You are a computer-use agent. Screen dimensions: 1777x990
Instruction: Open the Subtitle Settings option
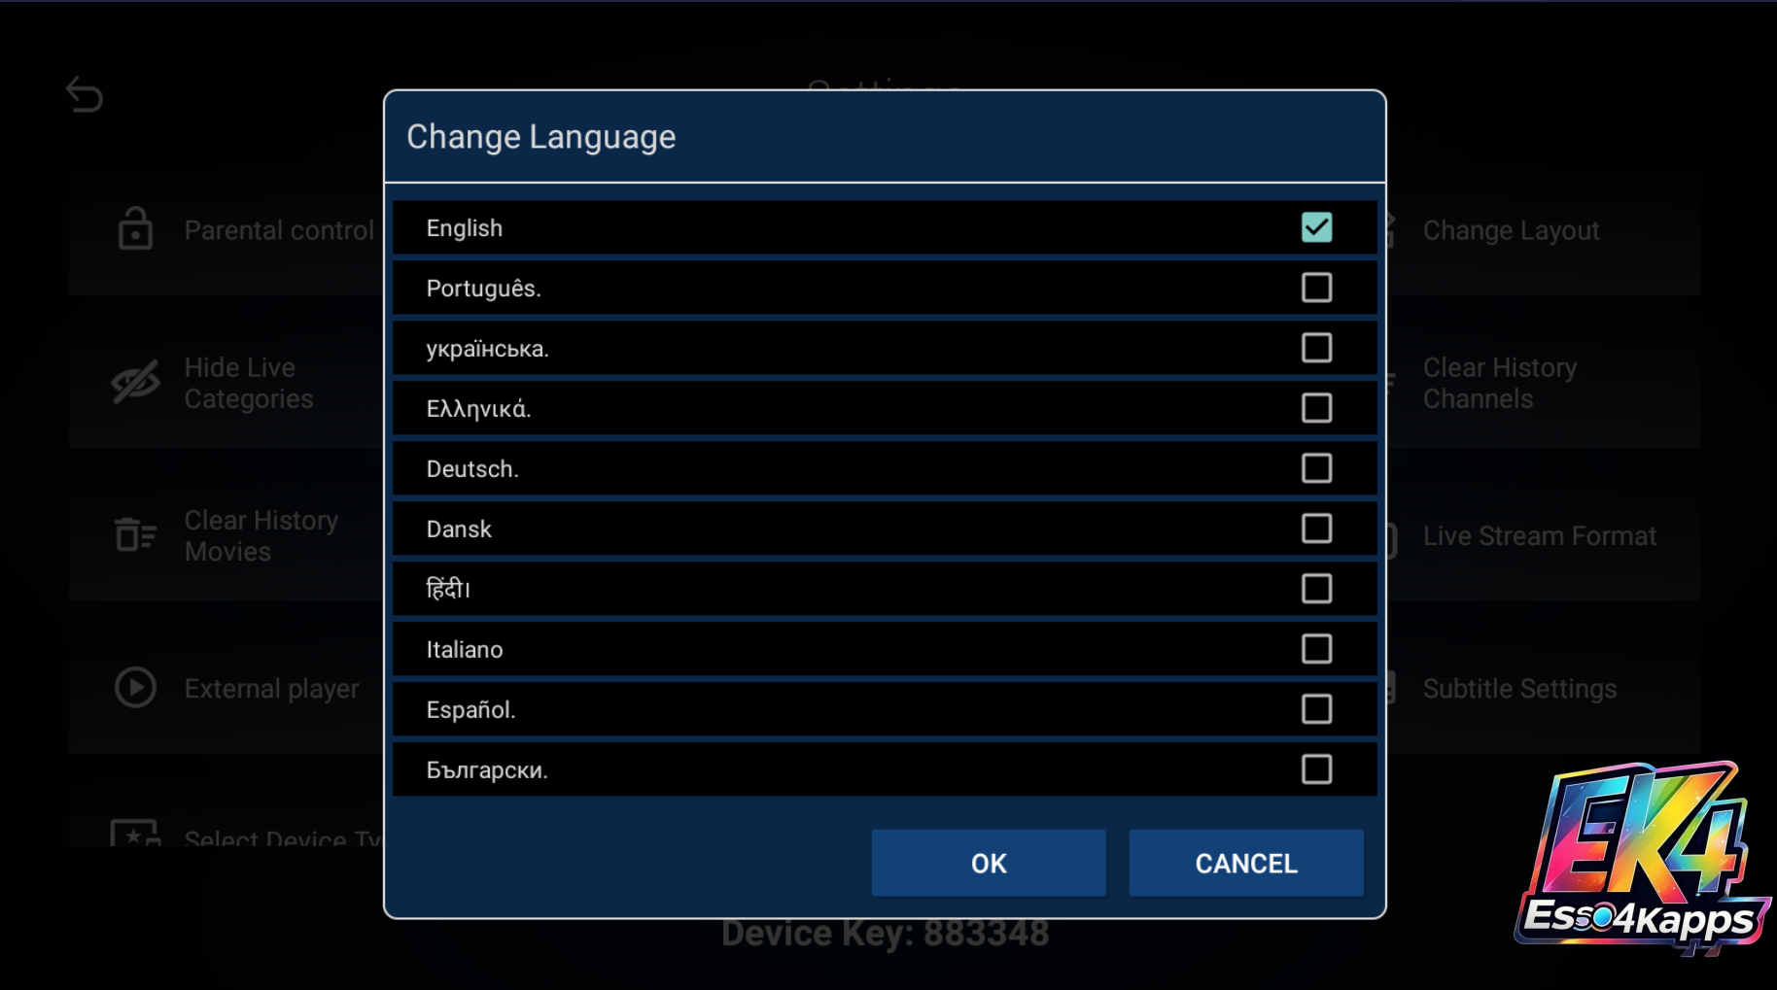(x=1519, y=689)
